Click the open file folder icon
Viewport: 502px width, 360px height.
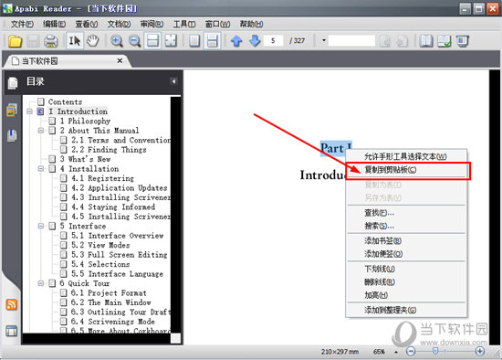tap(15, 41)
